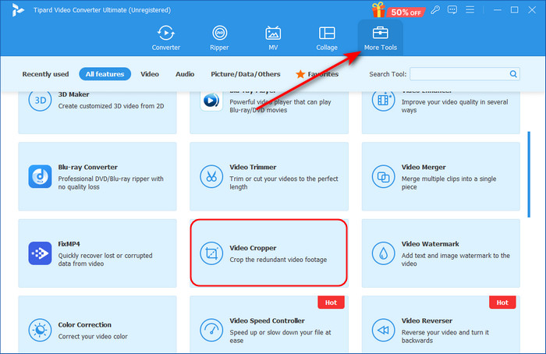Switch to the Ripper tab
The image size is (546, 354).
click(x=219, y=38)
